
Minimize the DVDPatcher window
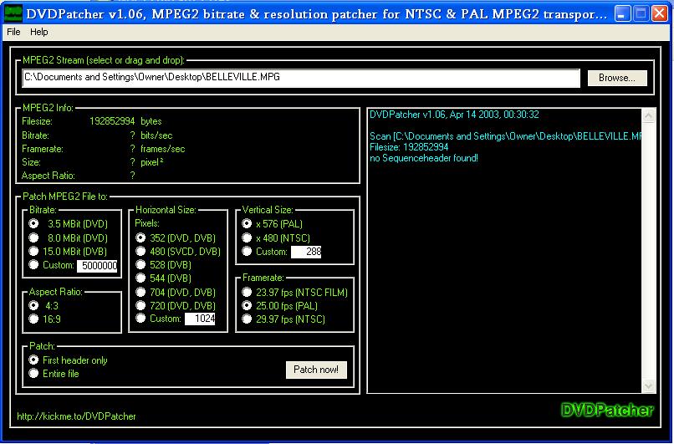click(x=622, y=14)
